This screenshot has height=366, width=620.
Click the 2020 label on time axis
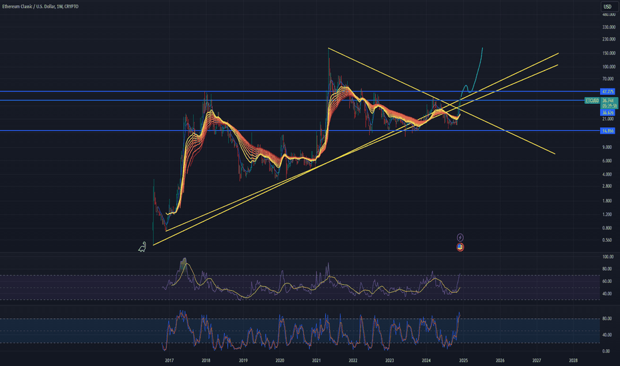pyautogui.click(x=279, y=361)
